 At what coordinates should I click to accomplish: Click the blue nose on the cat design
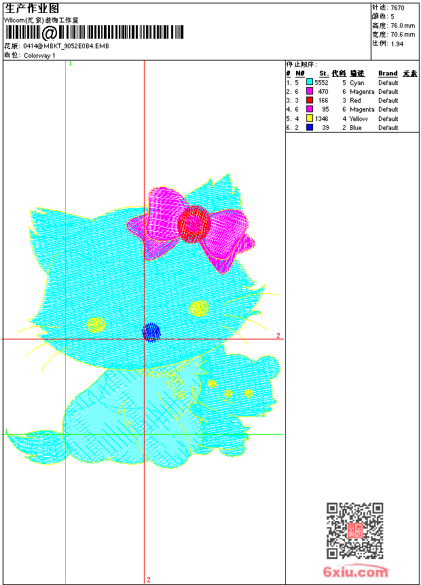coord(151,332)
